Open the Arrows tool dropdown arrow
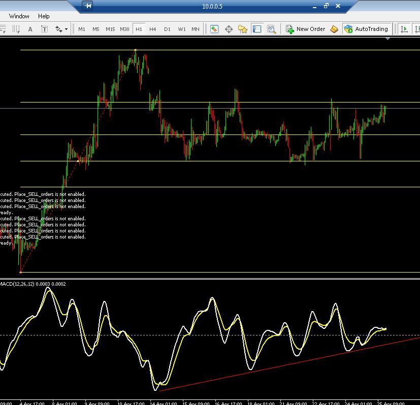The width and height of the screenshot is (420, 405). pos(66,29)
